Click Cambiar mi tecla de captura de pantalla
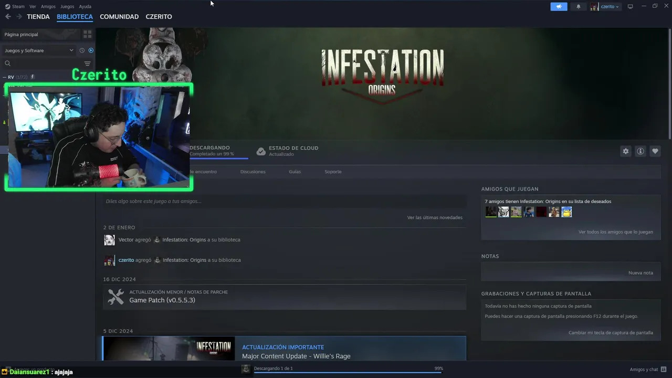Image resolution: width=672 pixels, height=378 pixels. click(611, 333)
